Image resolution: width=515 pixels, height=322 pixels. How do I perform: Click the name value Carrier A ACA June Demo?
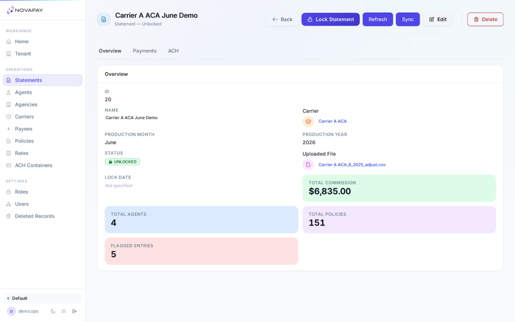click(x=131, y=118)
